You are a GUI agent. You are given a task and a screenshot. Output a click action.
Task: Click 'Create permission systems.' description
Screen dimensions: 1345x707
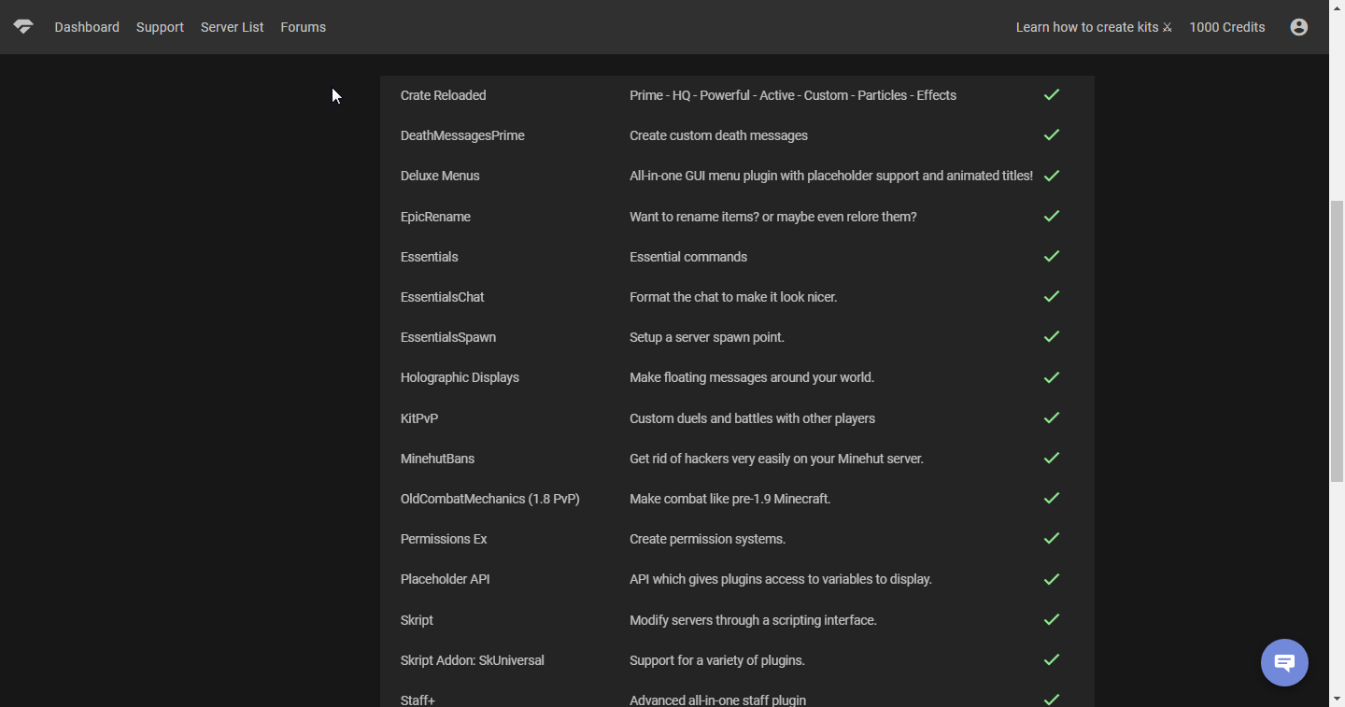(708, 539)
